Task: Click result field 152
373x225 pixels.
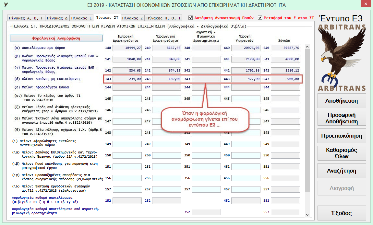Action: (x=127, y=201)
